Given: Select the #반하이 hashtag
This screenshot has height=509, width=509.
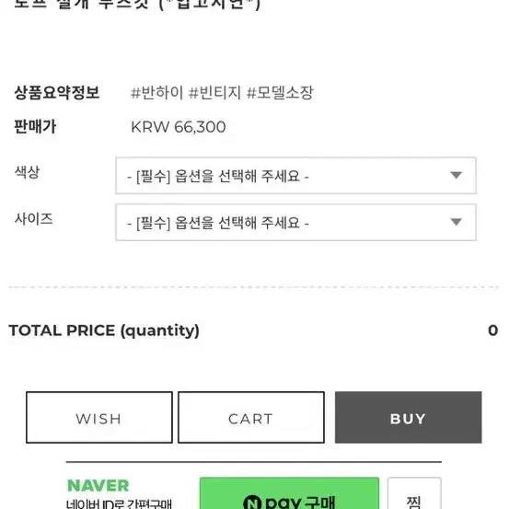Looking at the screenshot, I should pyautogui.click(x=157, y=93).
